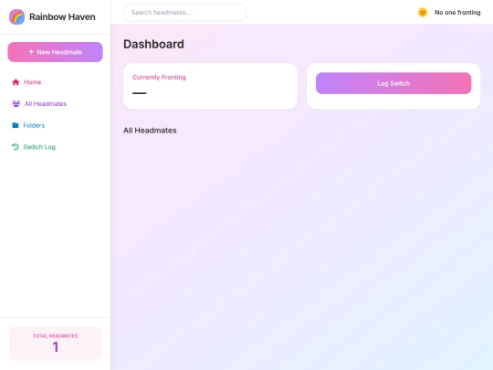Add a New Headmate
The height and width of the screenshot is (370, 493).
[56, 52]
